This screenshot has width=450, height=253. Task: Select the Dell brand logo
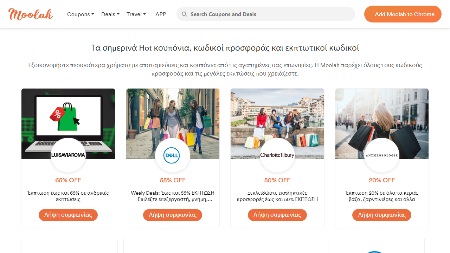(173, 155)
